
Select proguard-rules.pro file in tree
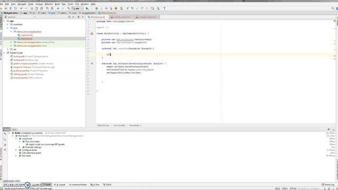click(34, 67)
